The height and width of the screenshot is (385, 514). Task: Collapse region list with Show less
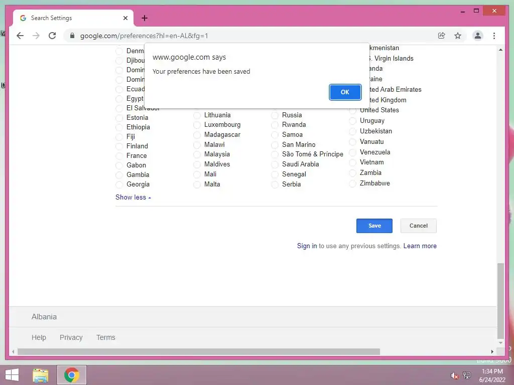(x=133, y=197)
